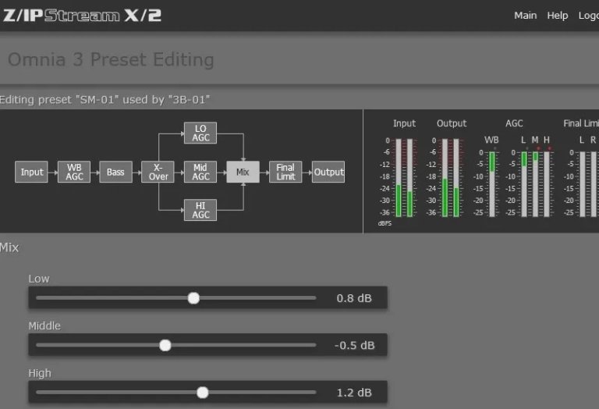The height and width of the screenshot is (409, 599).
Task: Select the Output block in signal chain
Action: click(328, 172)
